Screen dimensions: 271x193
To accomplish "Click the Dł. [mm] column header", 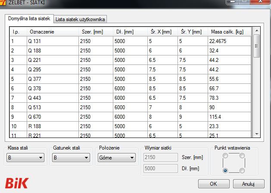I will click(x=130, y=32).
